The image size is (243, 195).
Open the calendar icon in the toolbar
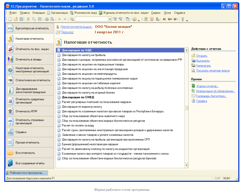coord(152,19)
